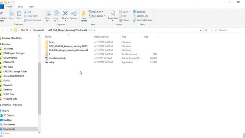Open the Easy access dropdown

click(x=97, y=16)
